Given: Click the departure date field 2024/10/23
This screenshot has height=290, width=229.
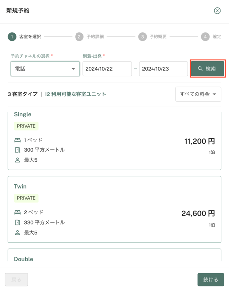Looking at the screenshot, I should click(163, 69).
